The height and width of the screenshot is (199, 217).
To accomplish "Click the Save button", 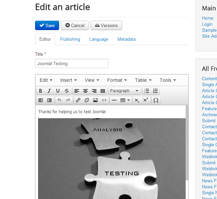I will pos(47,25).
